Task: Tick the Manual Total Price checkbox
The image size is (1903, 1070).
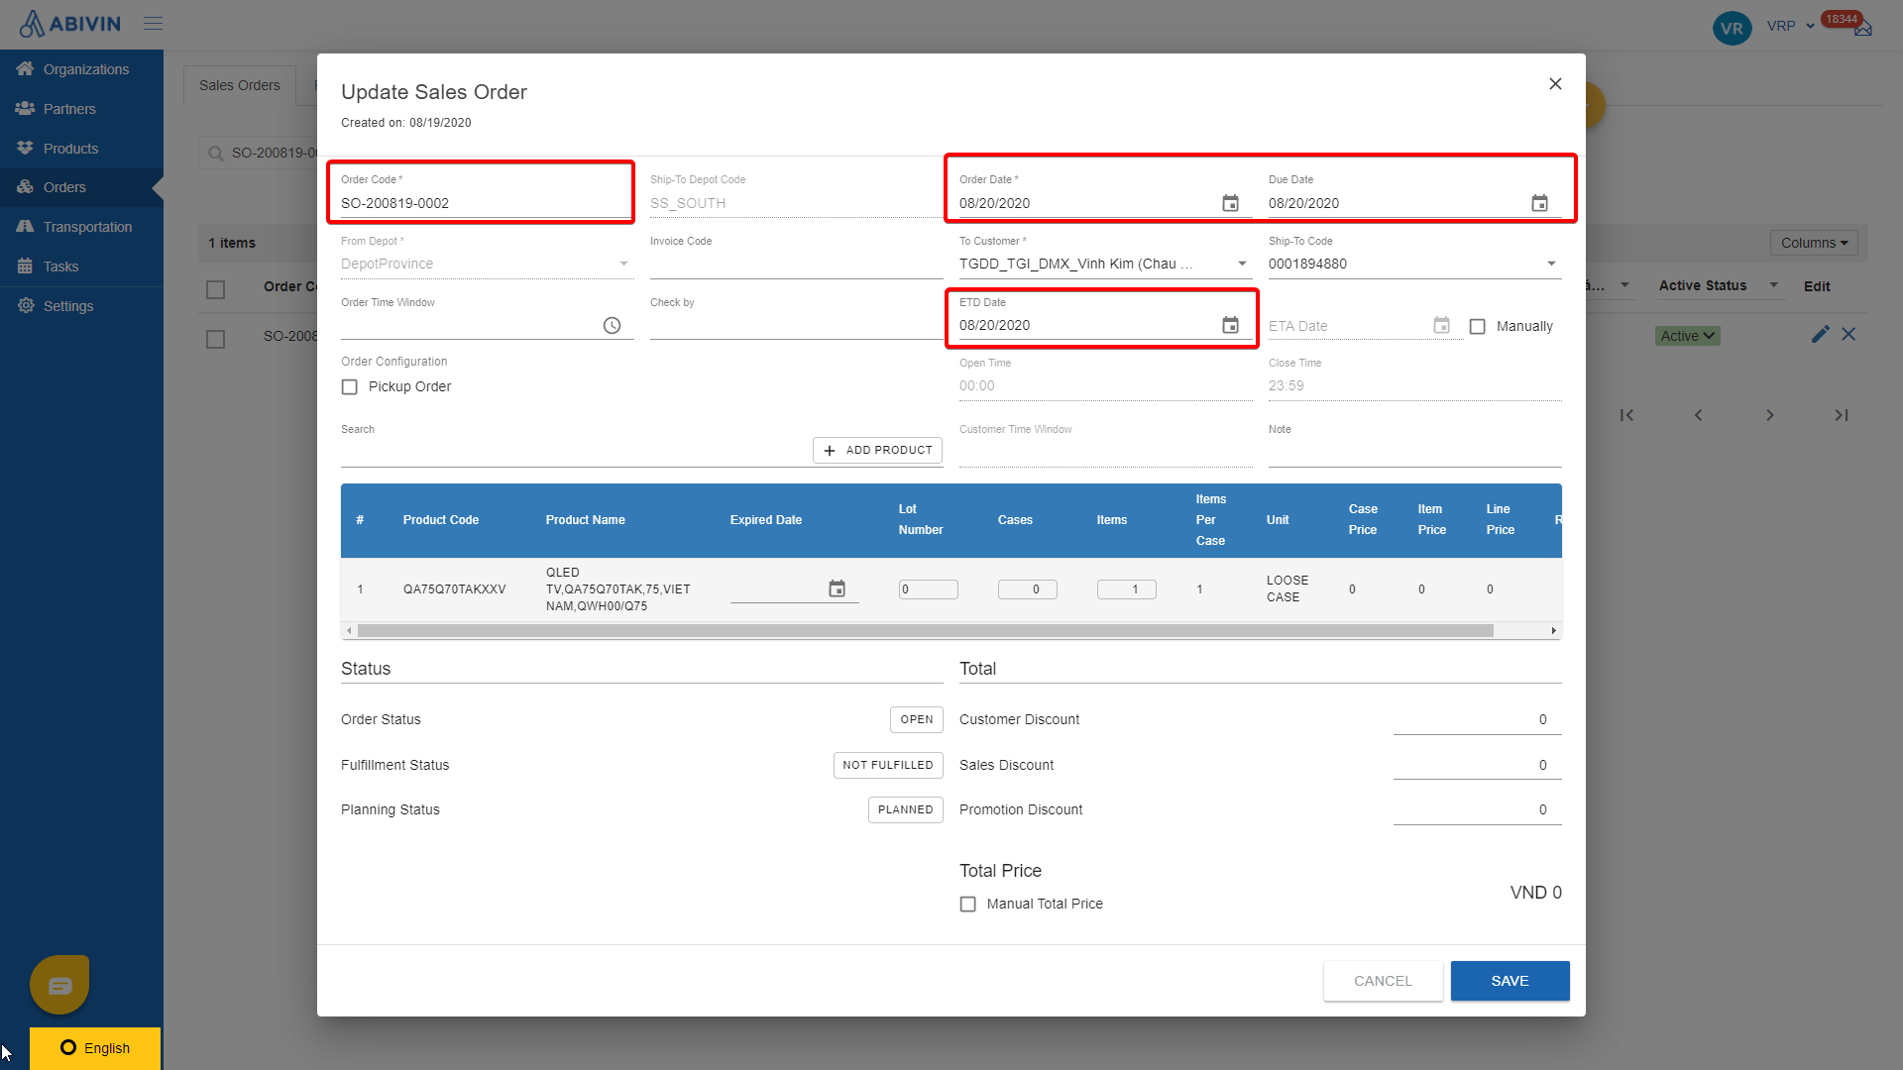Action: click(x=967, y=904)
